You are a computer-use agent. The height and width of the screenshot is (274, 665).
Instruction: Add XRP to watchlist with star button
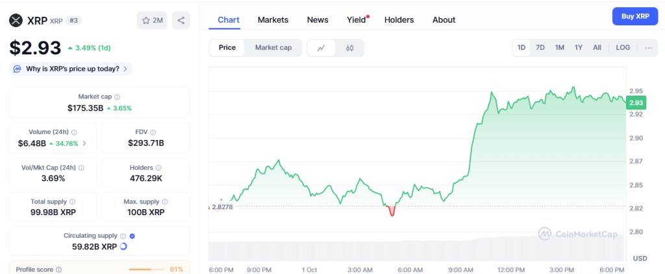coord(152,21)
